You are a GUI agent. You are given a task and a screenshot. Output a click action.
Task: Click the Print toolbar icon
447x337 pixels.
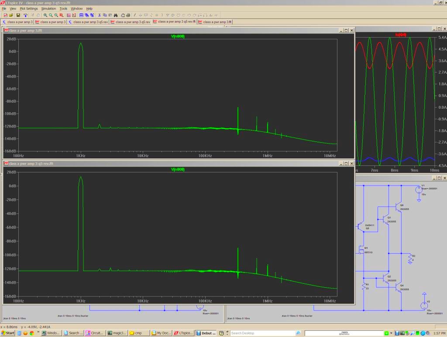[x=128, y=15]
